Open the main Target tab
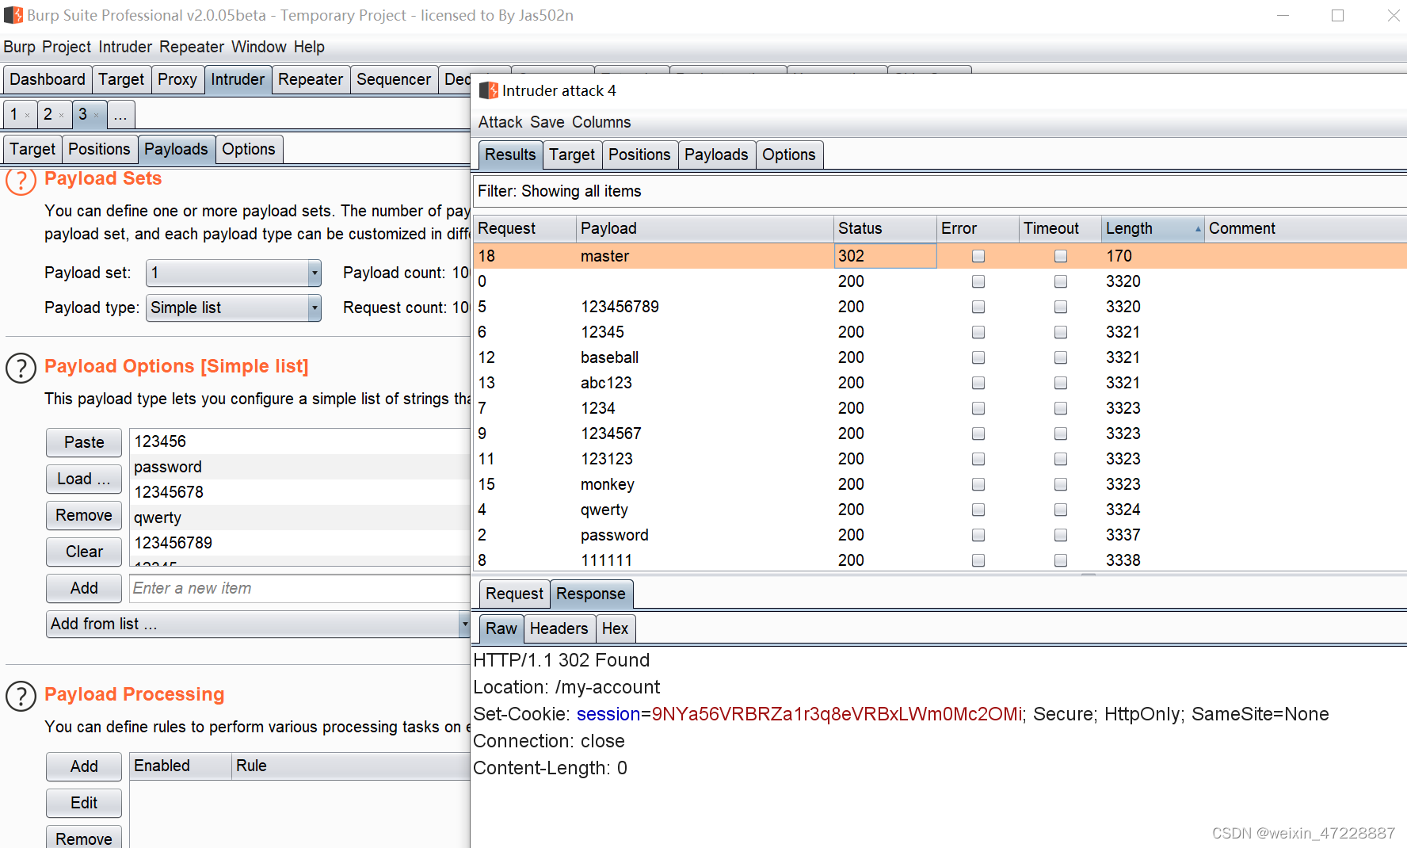This screenshot has height=848, width=1407. coord(121,80)
